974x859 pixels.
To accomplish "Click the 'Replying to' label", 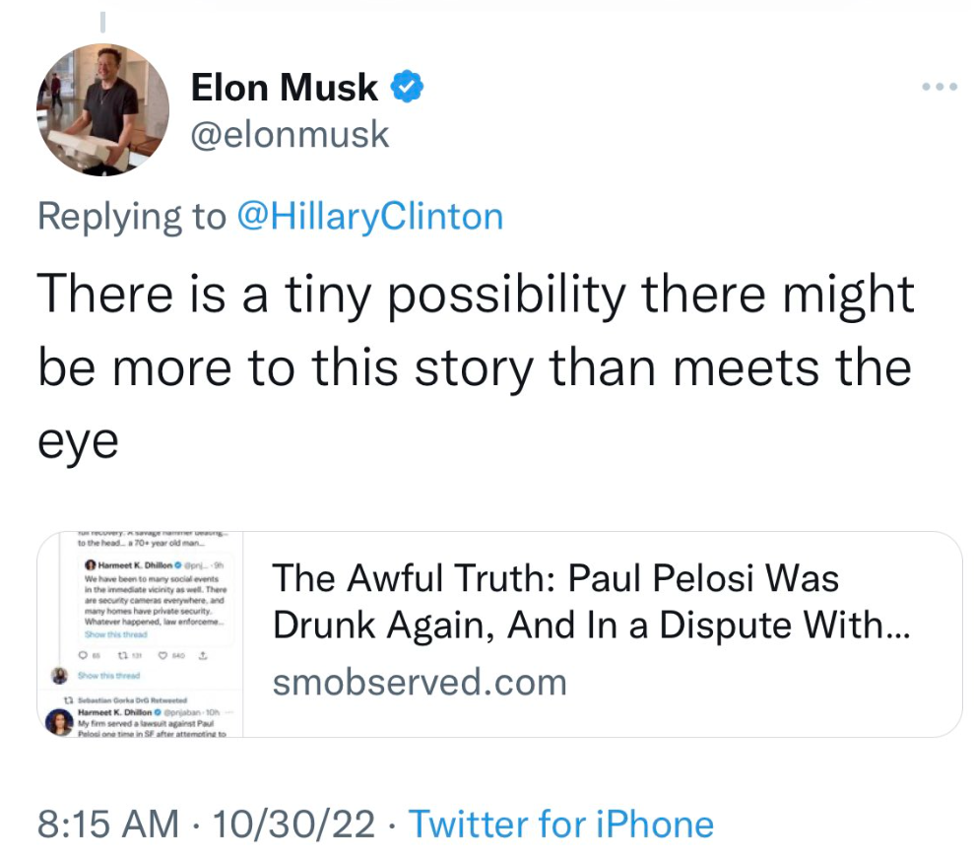I will click(131, 216).
